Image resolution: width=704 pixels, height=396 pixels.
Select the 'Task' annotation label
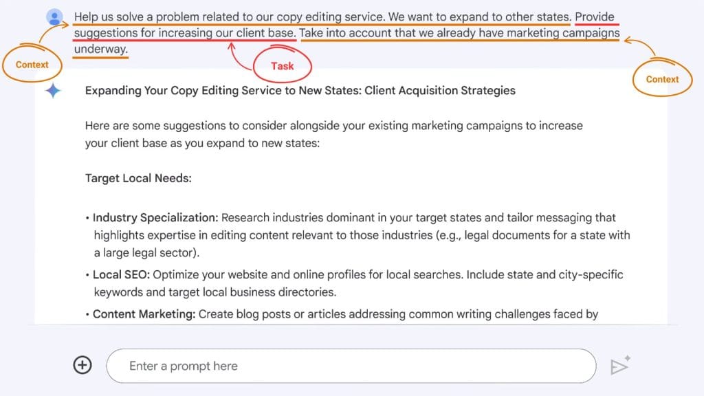click(x=282, y=66)
